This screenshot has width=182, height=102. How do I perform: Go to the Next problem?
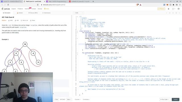[69, 99]
